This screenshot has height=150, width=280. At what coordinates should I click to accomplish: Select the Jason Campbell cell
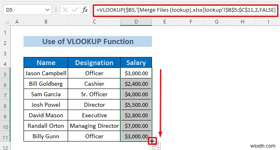[46, 73]
